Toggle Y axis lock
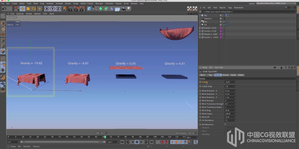 tap(53, 9)
